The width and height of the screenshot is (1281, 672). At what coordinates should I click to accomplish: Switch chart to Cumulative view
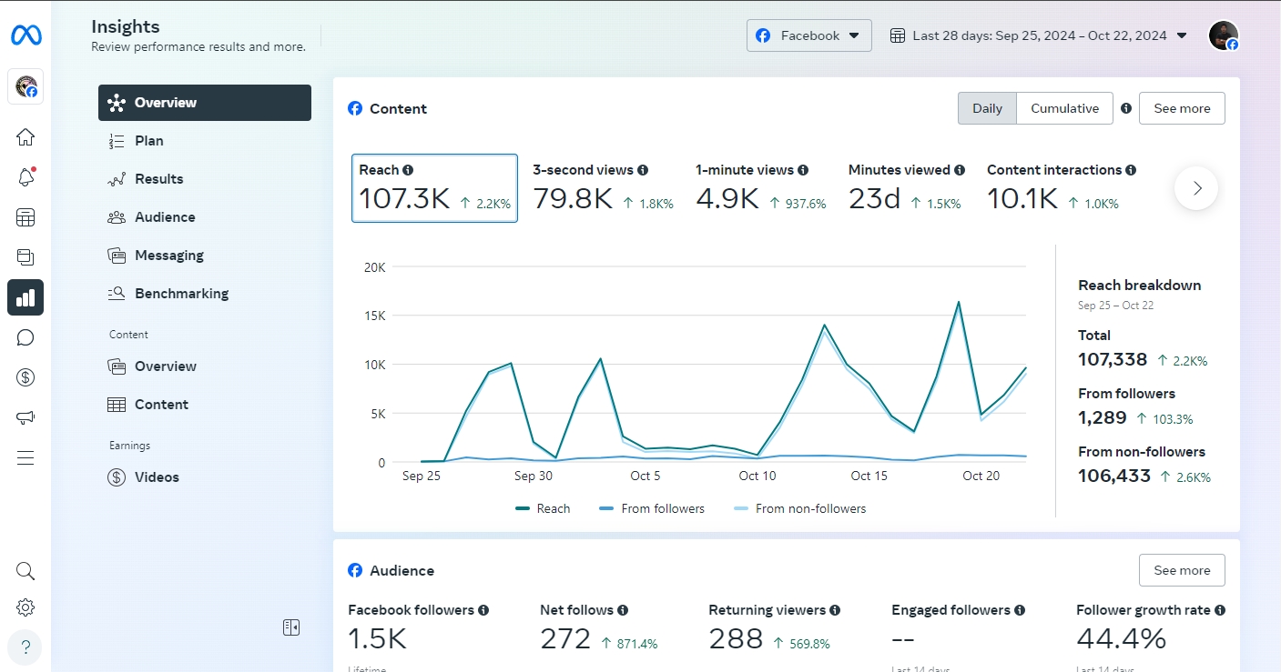coord(1064,108)
